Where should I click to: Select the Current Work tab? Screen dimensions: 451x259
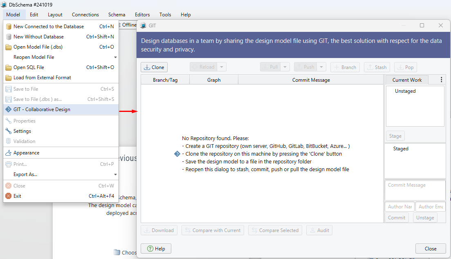tap(407, 80)
